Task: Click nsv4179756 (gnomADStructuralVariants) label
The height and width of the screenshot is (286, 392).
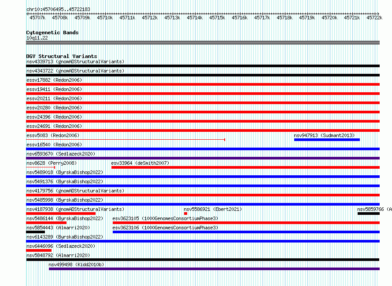Action: [75, 191]
